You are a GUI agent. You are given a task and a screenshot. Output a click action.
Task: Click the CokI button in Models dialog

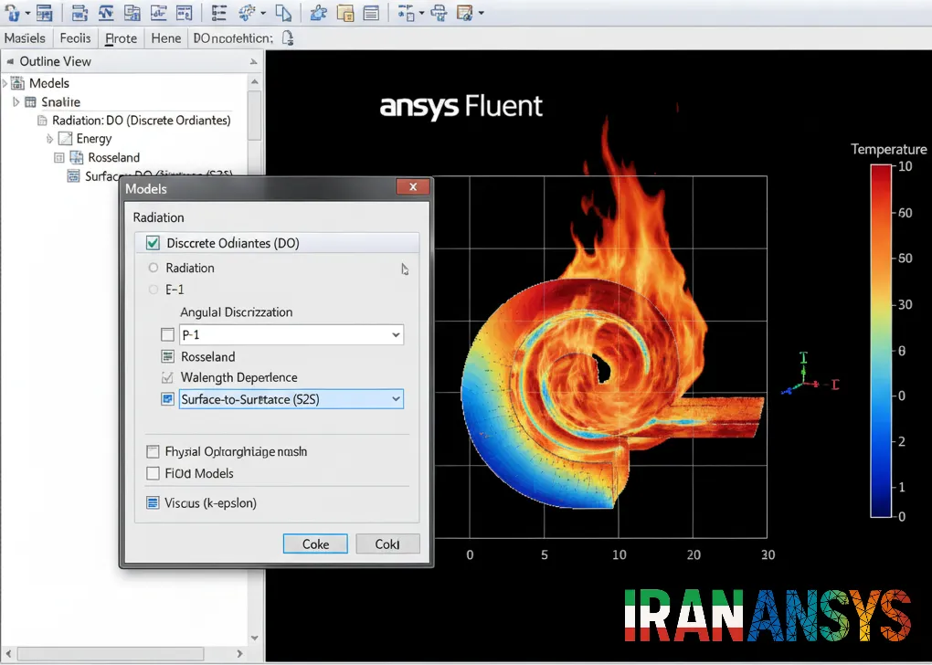[387, 544]
